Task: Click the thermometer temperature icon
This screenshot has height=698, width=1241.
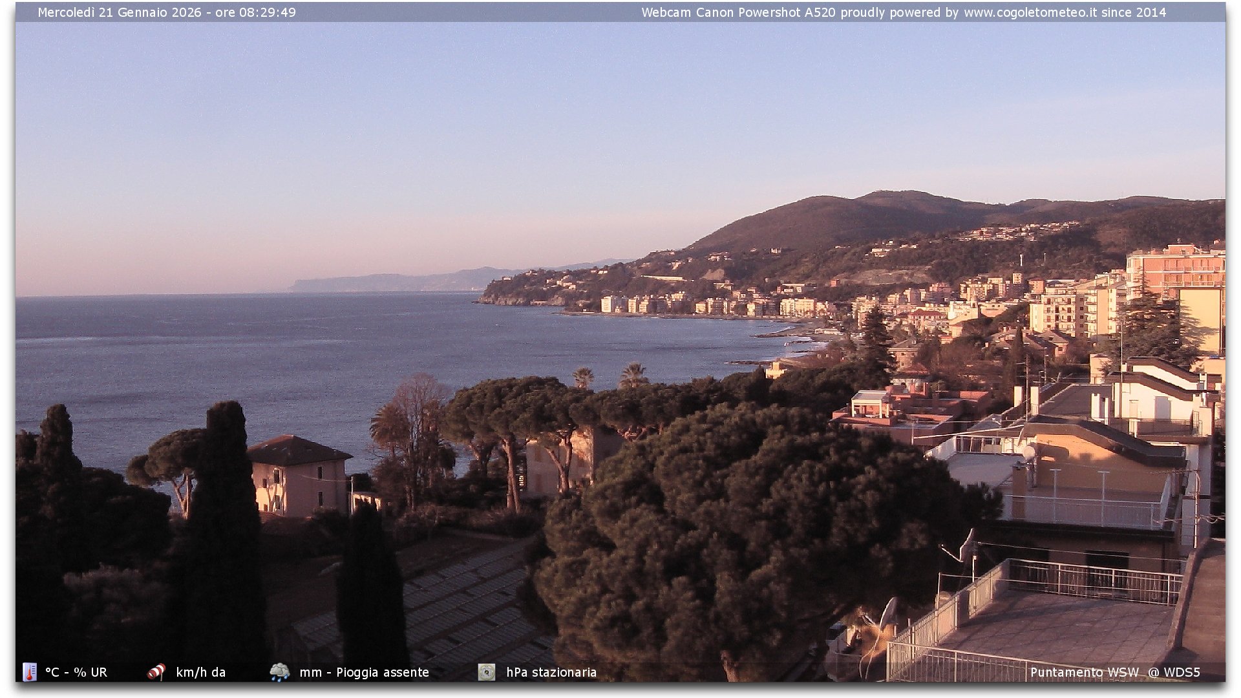Action: (x=30, y=672)
